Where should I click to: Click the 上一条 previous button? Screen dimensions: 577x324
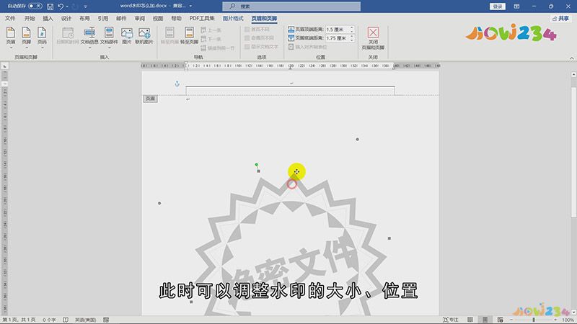[x=211, y=30]
